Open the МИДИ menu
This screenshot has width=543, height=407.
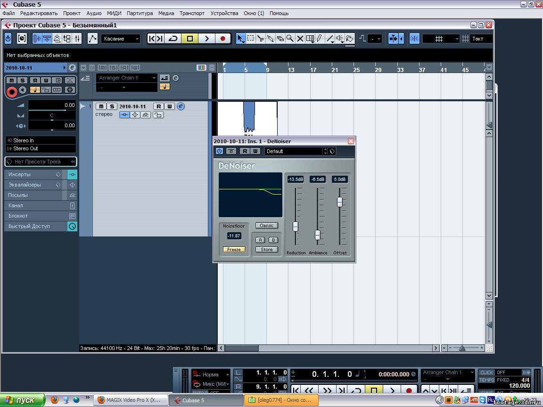click(x=114, y=13)
